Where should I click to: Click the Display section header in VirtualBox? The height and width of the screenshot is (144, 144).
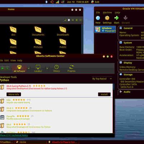click(128, 63)
